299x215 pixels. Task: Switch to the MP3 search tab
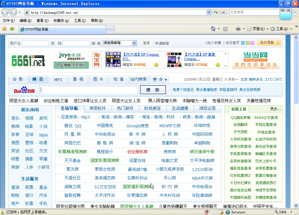[x=58, y=80]
